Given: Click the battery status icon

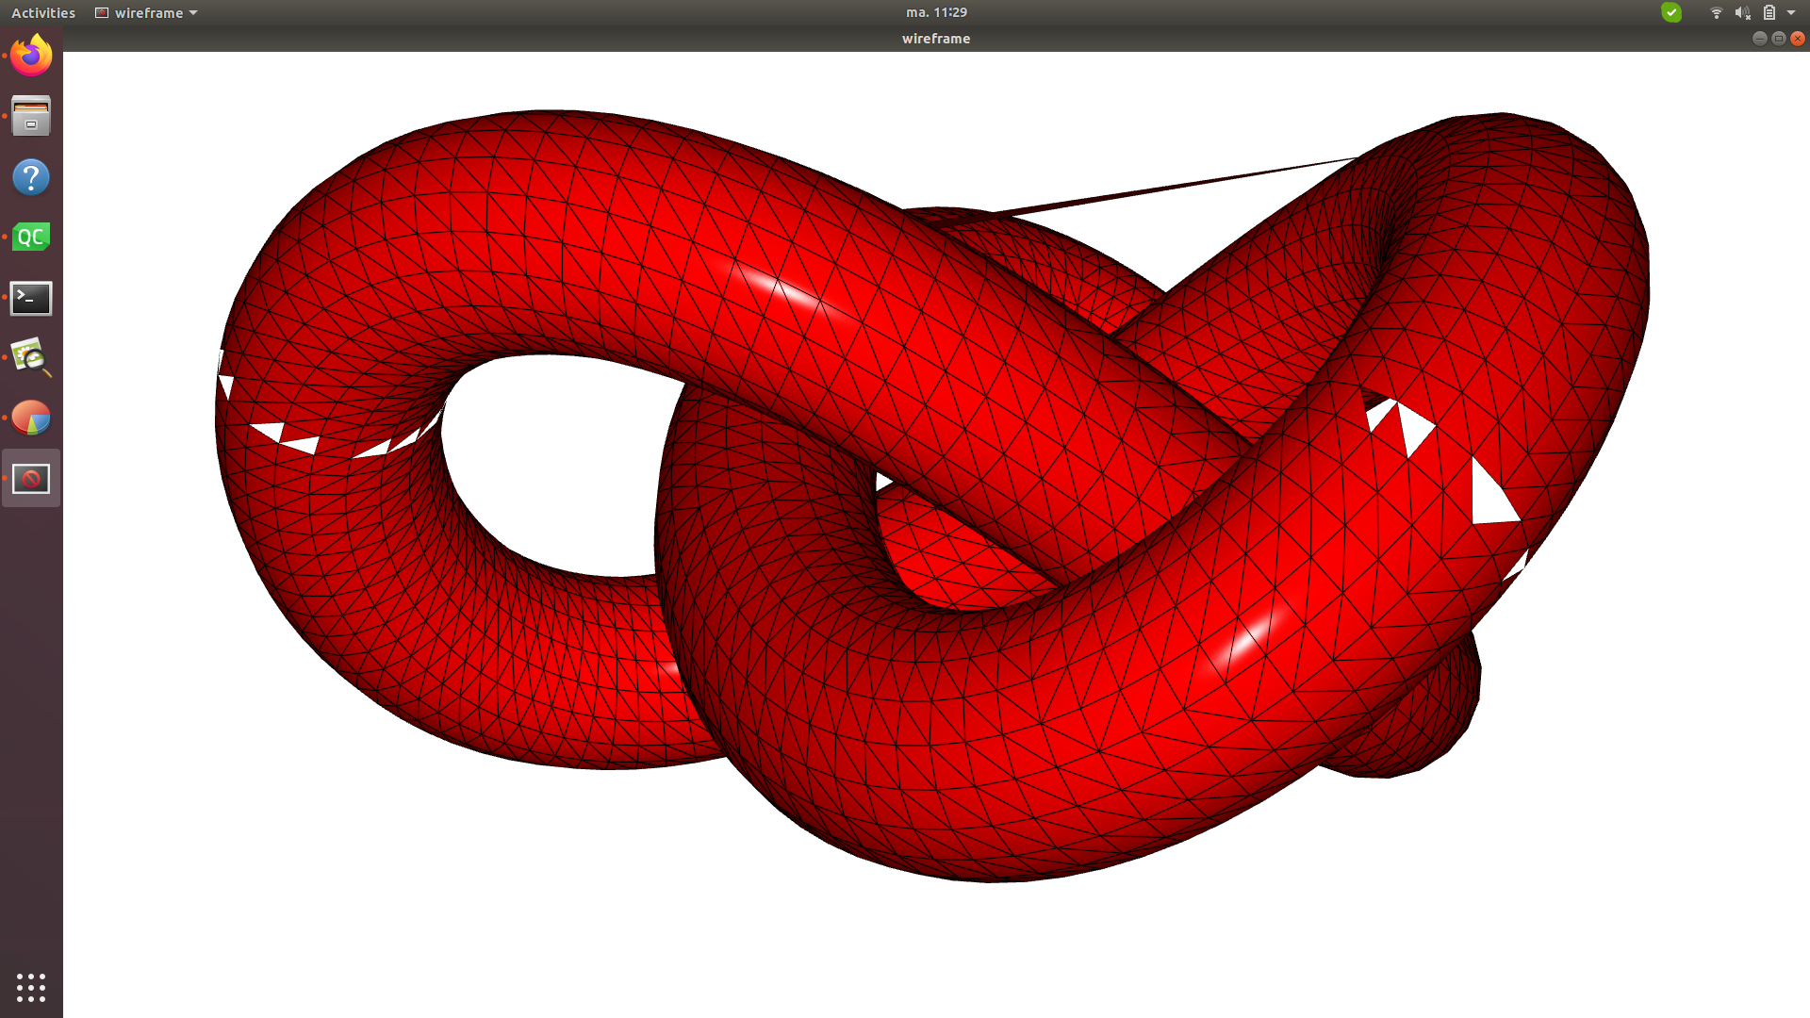Looking at the screenshot, I should coord(1769,13).
